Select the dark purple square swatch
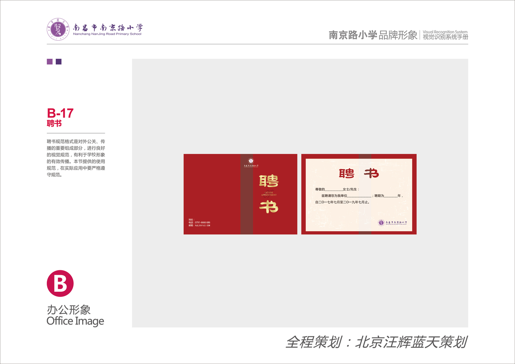The width and height of the screenshot is (515, 364). pyautogui.click(x=58, y=61)
